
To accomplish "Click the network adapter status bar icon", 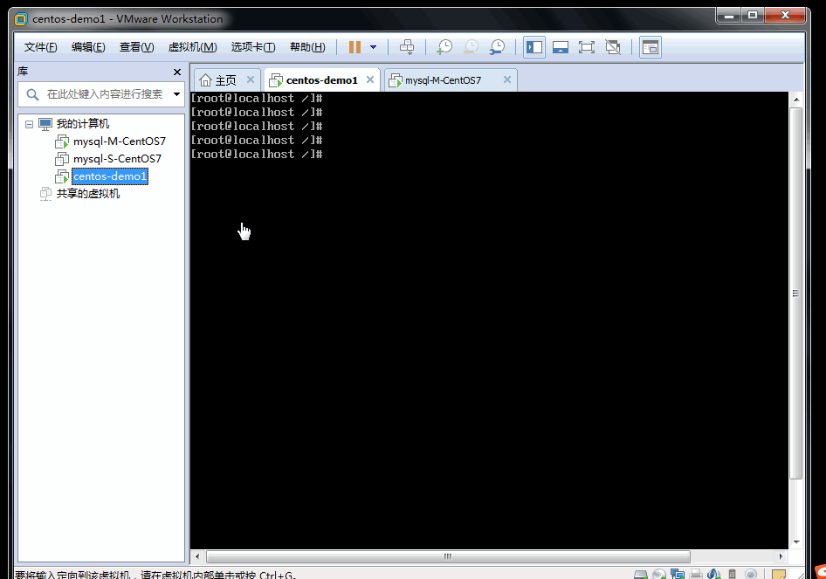I will click(678, 575).
